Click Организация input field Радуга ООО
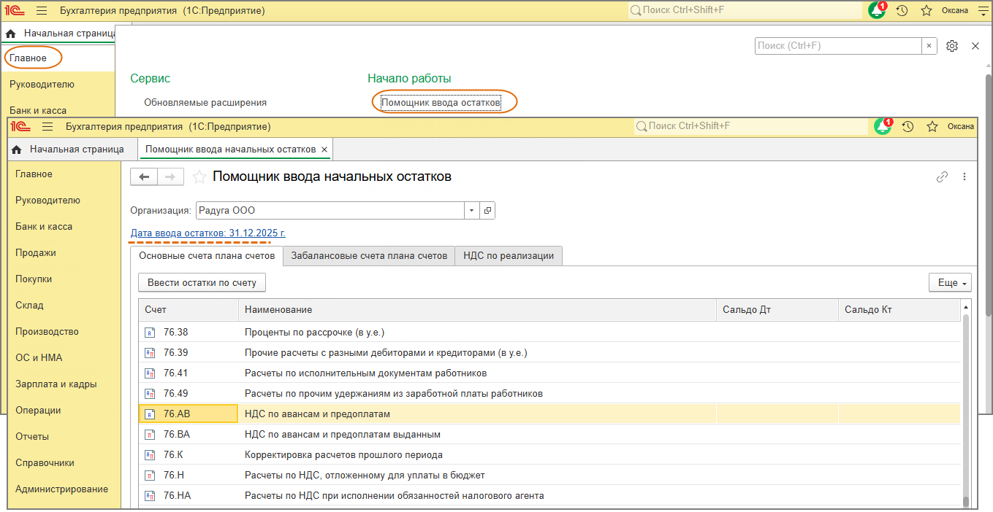The image size is (993, 512). [330, 210]
